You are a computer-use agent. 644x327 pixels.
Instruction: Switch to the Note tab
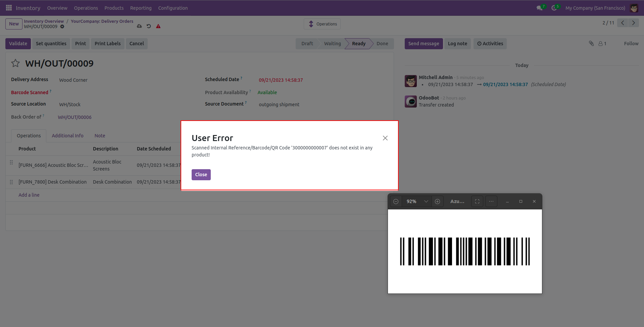(x=100, y=136)
